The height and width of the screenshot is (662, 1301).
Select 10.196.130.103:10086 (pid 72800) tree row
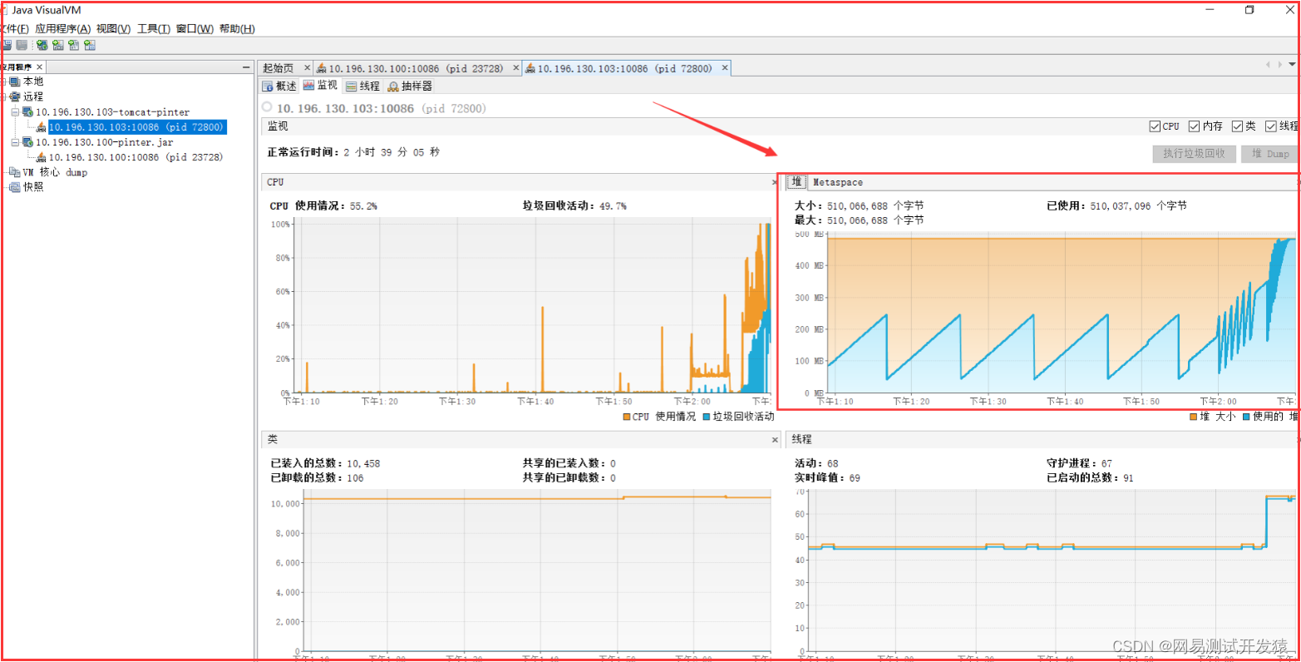tap(136, 127)
